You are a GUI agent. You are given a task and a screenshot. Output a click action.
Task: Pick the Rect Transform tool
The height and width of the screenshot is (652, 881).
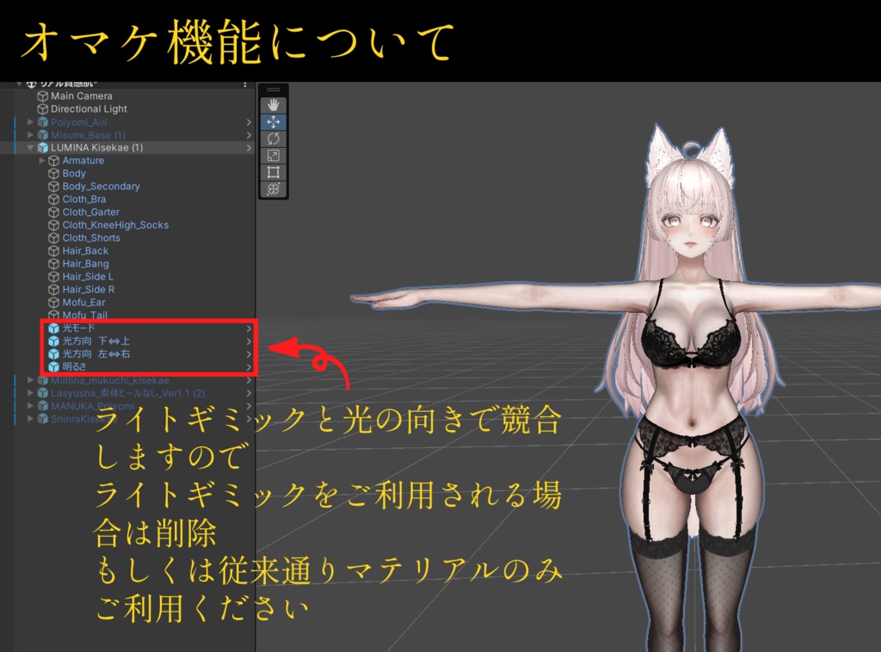pos(274,172)
